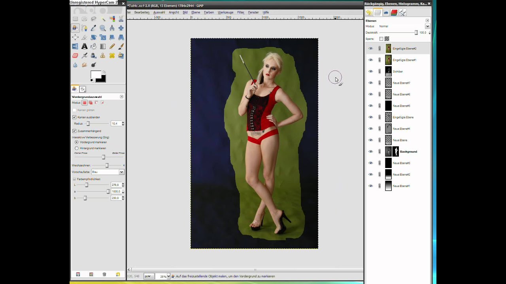Select the Color Picker tool
This screenshot has width=506, height=284.
tap(93, 28)
